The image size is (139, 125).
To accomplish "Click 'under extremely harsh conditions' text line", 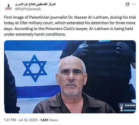I will click(x=35, y=34).
